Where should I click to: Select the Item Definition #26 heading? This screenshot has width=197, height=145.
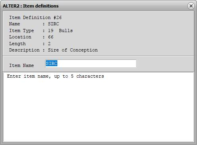pyautogui.click(x=35, y=17)
